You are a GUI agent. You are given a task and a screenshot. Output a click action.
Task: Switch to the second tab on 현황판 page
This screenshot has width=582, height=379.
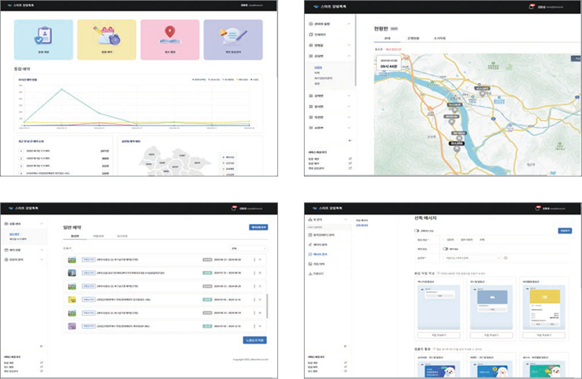(416, 39)
